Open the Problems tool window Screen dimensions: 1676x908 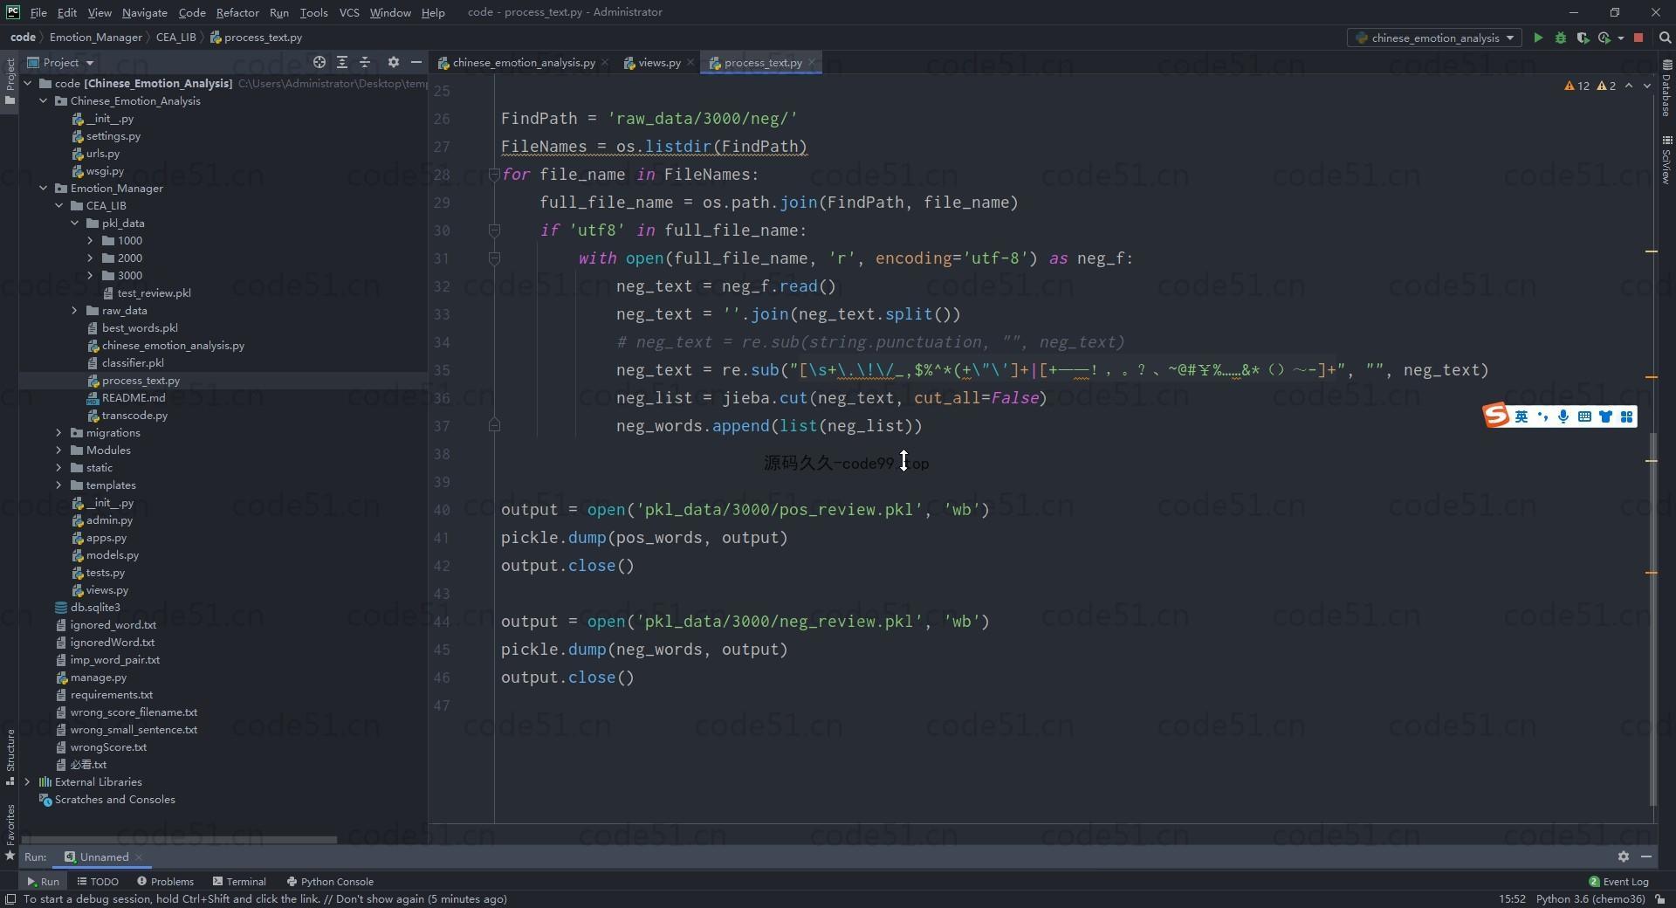click(165, 882)
